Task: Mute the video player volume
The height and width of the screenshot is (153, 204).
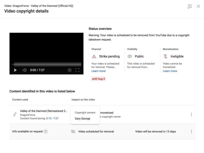Action: point(24,70)
